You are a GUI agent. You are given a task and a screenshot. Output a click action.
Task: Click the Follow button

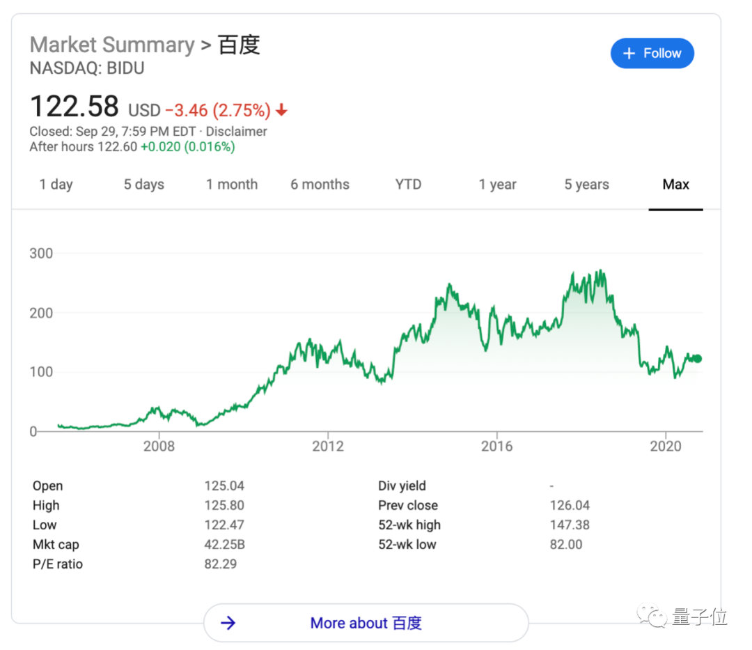[652, 54]
